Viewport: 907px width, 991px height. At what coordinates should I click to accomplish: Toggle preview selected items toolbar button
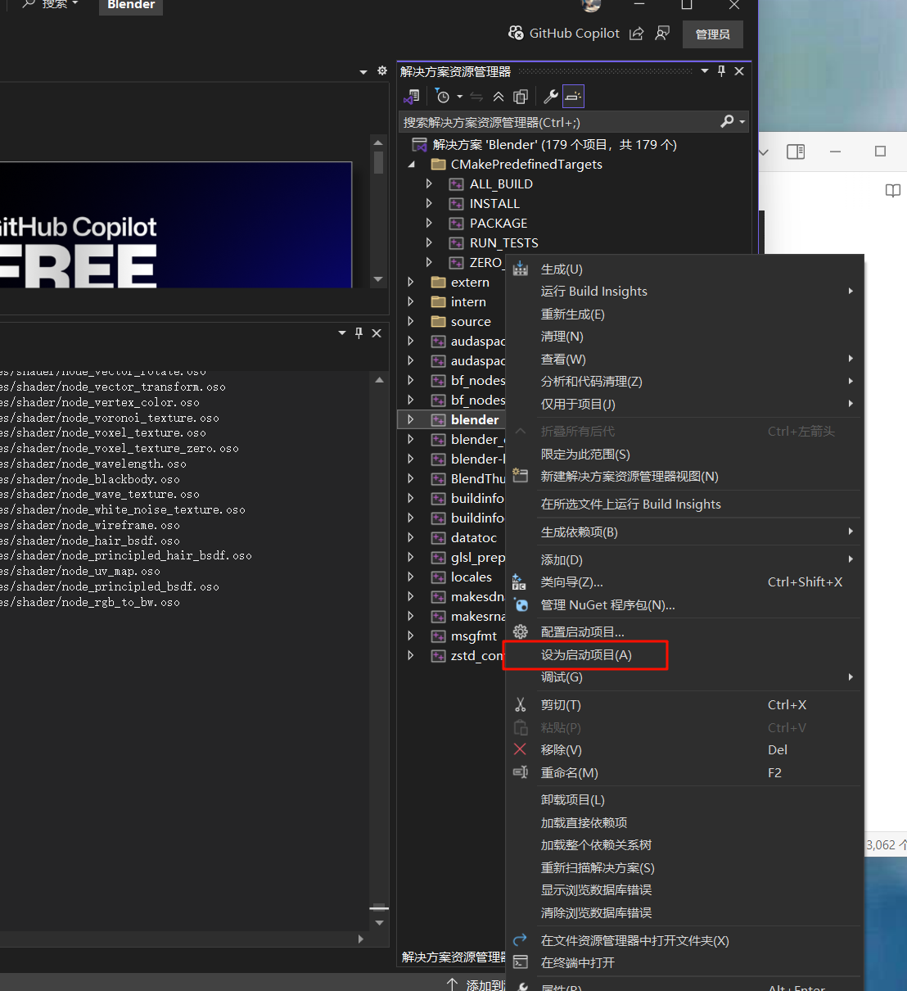(574, 97)
